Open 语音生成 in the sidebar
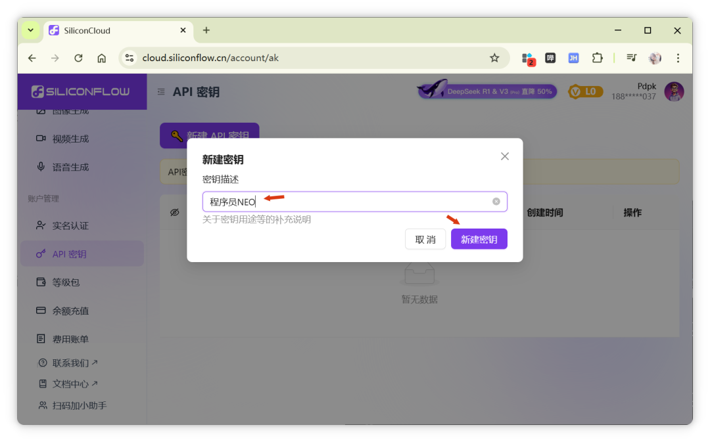 pyautogui.click(x=82, y=167)
